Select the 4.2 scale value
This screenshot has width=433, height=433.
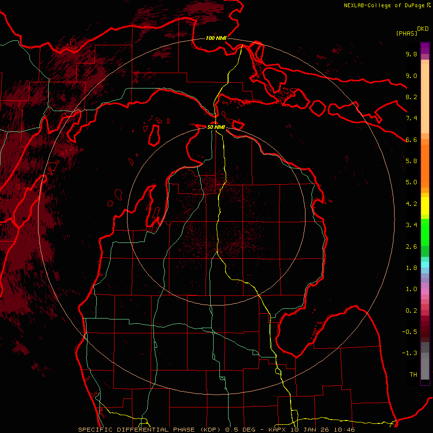(x=411, y=204)
